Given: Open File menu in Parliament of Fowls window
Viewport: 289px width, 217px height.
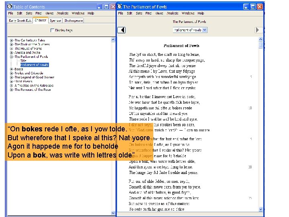Looking at the screenshot, I should [x=120, y=13].
